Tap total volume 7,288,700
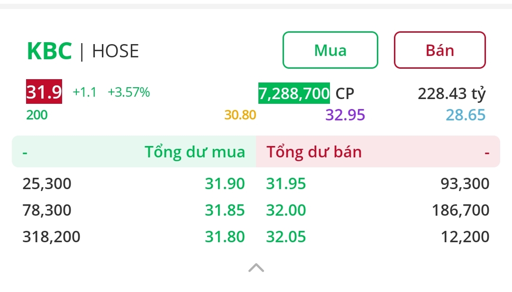Image resolution: width=512 pixels, height=292 pixels. [x=294, y=93]
